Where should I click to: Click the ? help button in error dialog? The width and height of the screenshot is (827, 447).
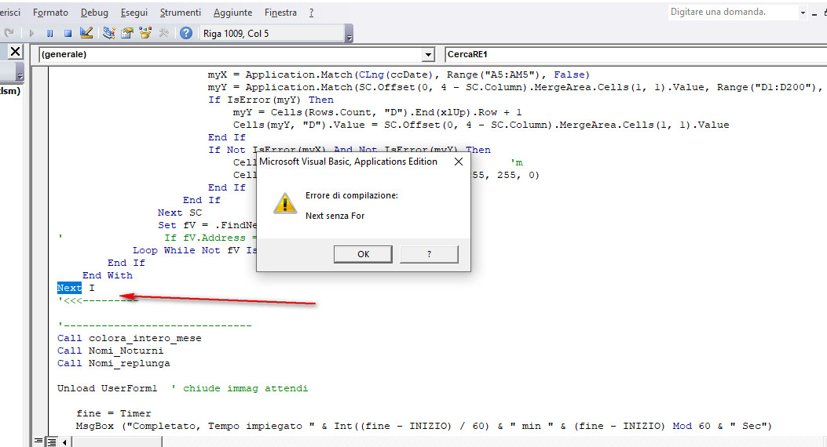click(429, 254)
